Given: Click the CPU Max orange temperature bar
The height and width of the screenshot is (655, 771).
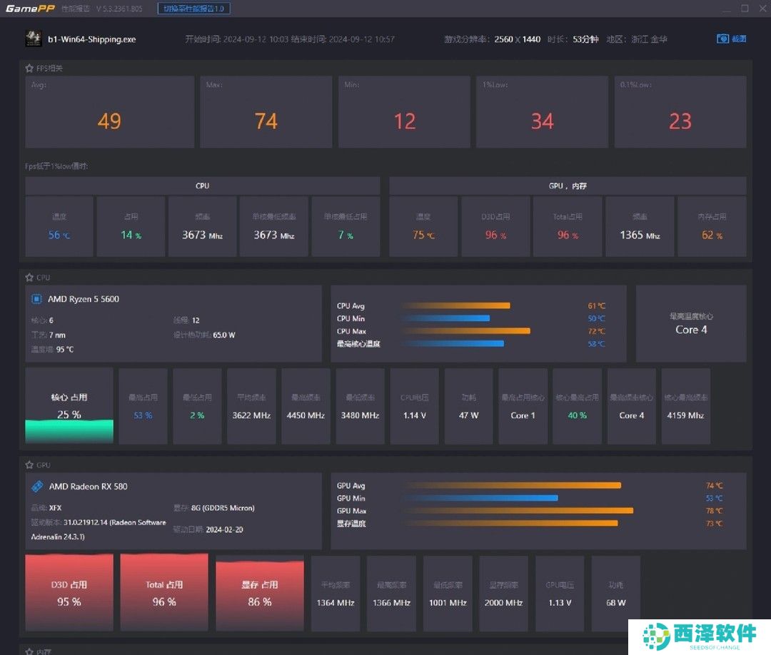Looking at the screenshot, I should [x=465, y=331].
